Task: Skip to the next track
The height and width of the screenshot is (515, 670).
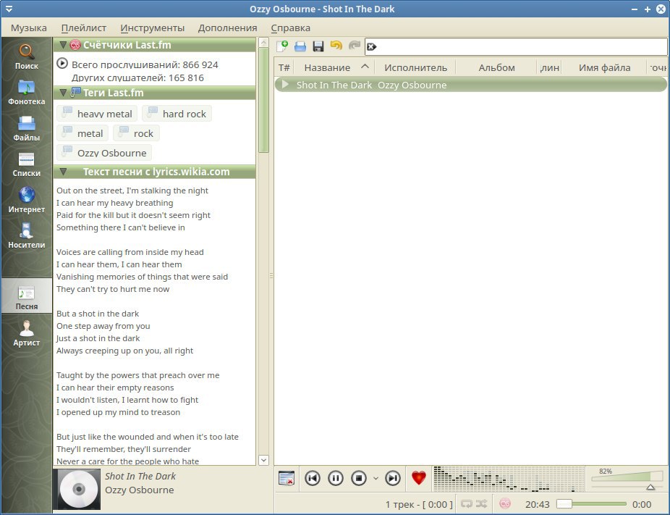Action: tap(393, 478)
